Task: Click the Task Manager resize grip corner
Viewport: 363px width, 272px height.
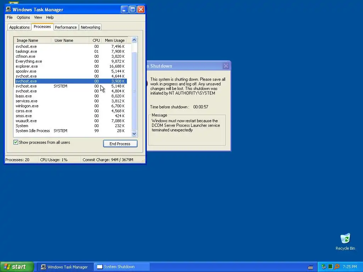Action: (143, 161)
